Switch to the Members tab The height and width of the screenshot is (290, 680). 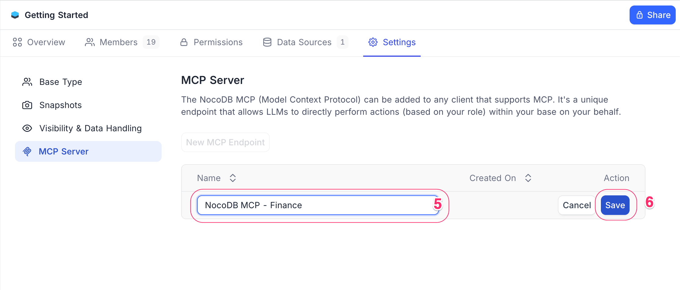(x=118, y=42)
